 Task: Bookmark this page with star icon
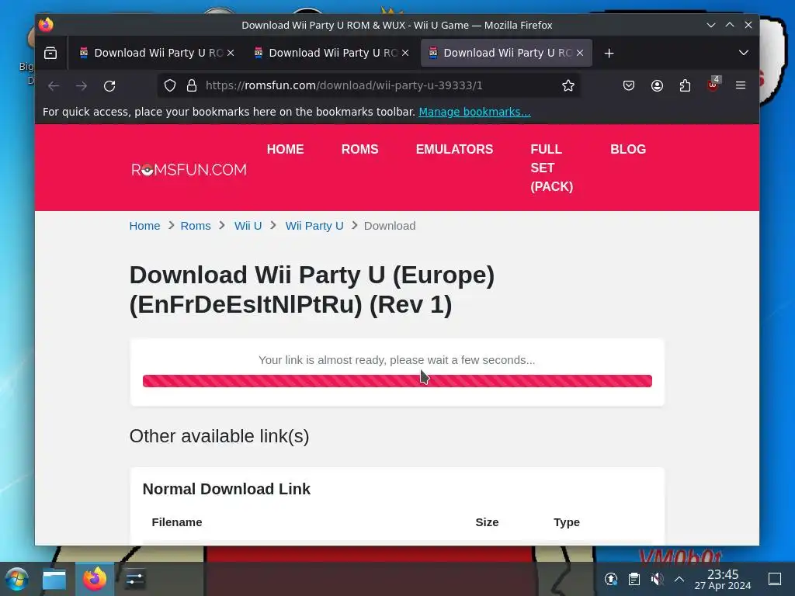coord(568,85)
